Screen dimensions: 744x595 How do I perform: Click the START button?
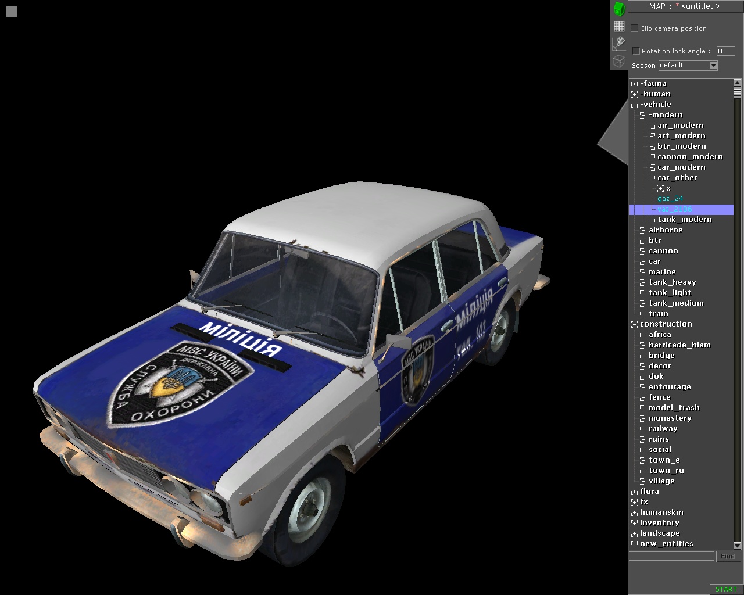pyautogui.click(x=726, y=589)
